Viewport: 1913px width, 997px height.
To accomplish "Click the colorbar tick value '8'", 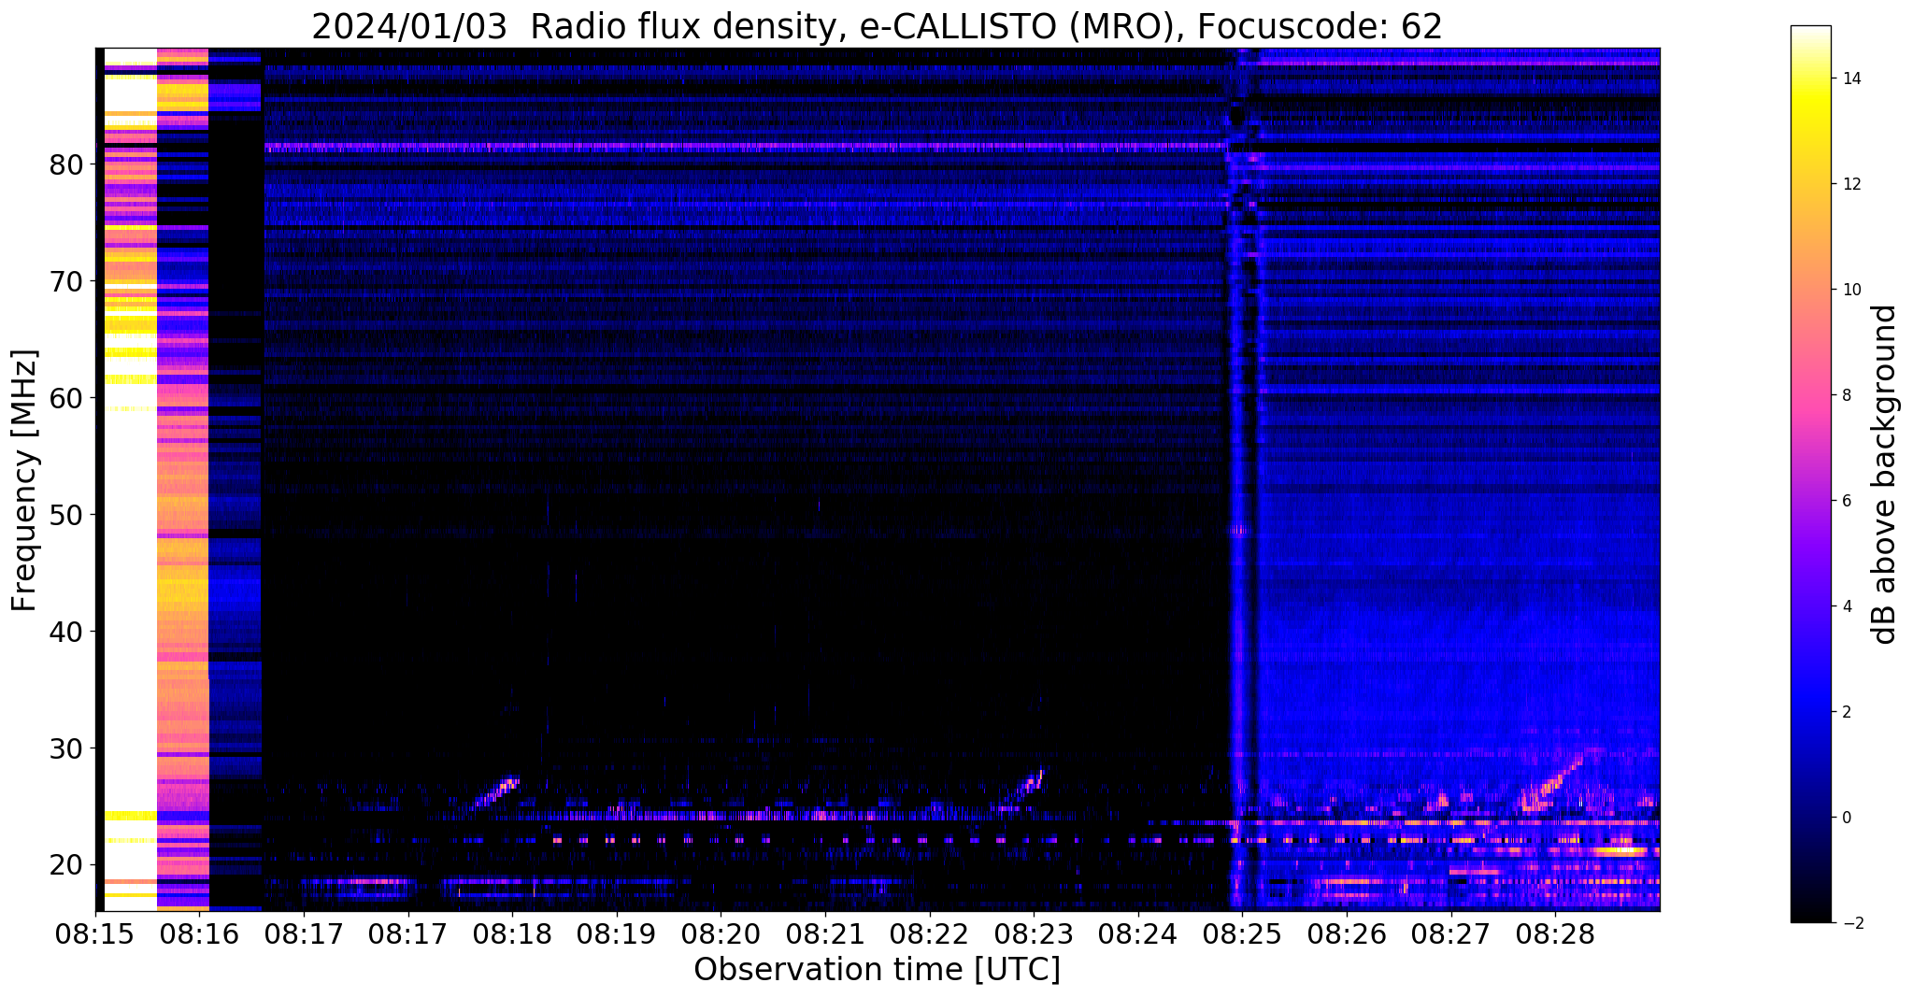I will pos(1846,395).
